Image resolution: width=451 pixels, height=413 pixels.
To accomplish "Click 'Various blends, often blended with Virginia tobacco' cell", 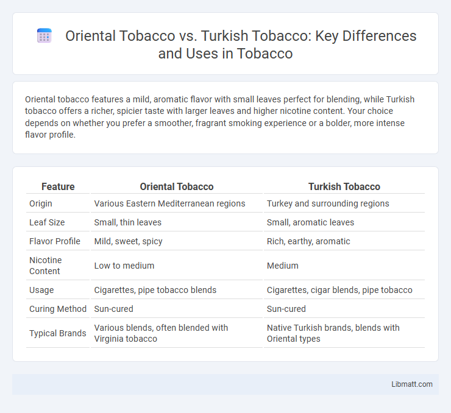I will (x=161, y=333).
